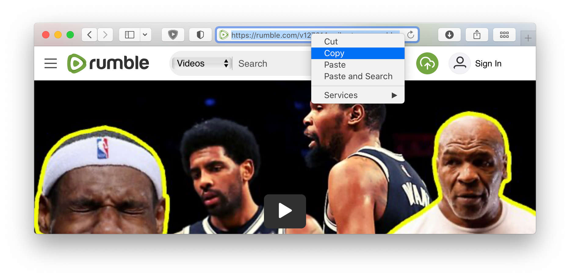Choose Paste and Search from the menu
This screenshot has width=570, height=279.
coord(358,76)
